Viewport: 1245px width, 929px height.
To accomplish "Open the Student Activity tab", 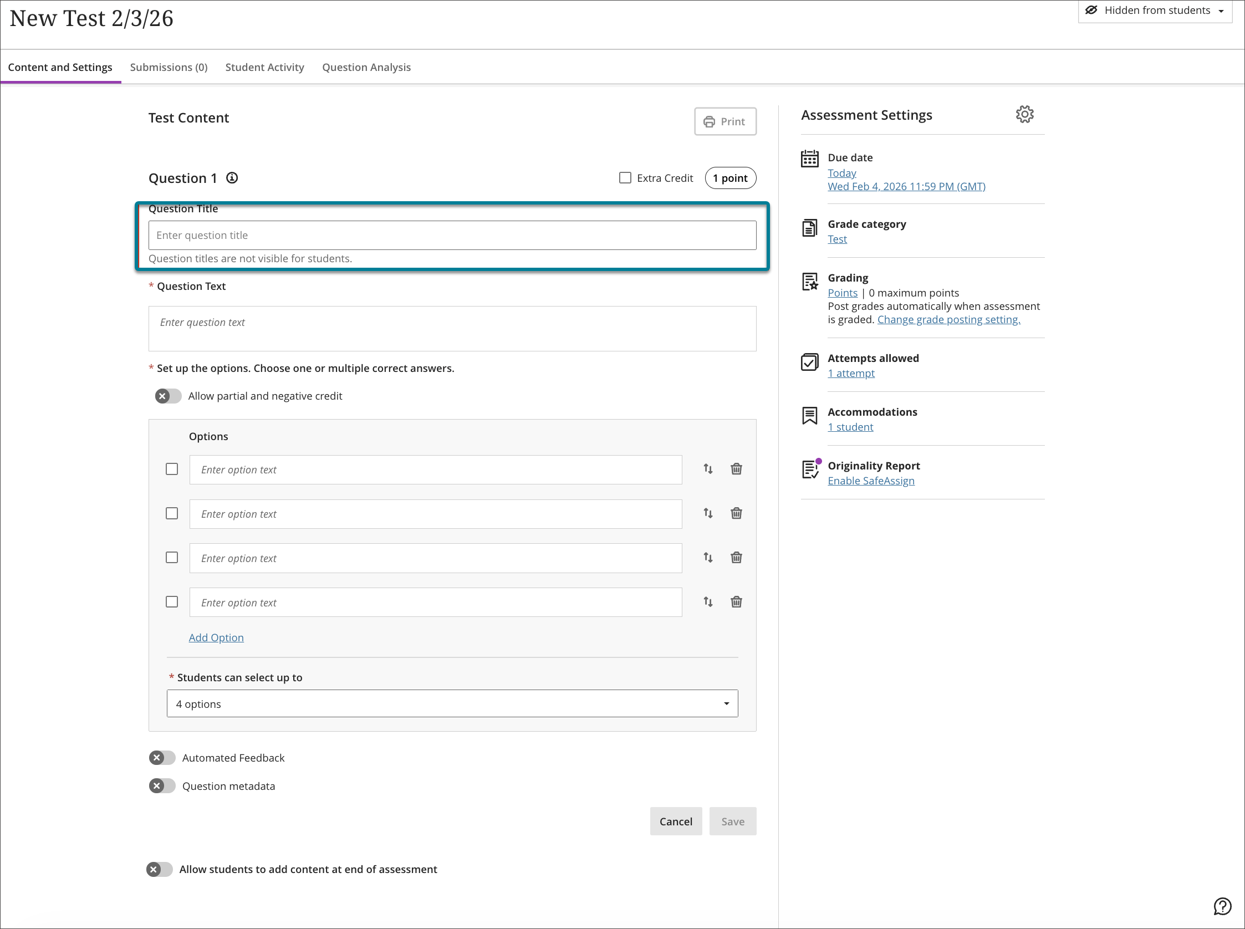I will click(264, 67).
